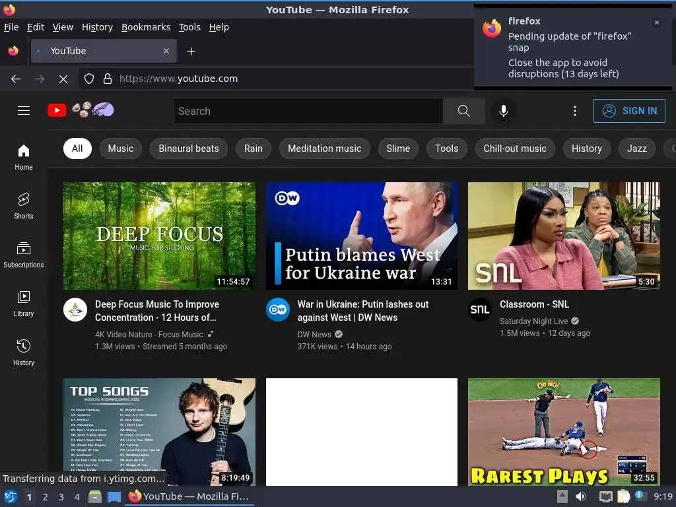Select the Rain filter chip
The image size is (676, 507).
tap(253, 149)
